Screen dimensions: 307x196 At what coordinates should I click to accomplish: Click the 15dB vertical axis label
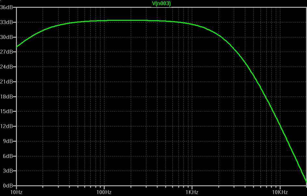click(7, 111)
